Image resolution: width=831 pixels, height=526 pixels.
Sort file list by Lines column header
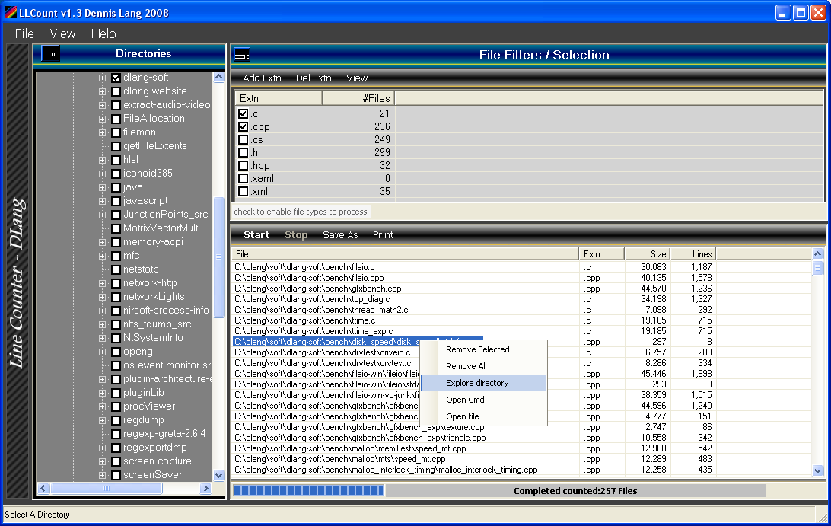coord(693,254)
